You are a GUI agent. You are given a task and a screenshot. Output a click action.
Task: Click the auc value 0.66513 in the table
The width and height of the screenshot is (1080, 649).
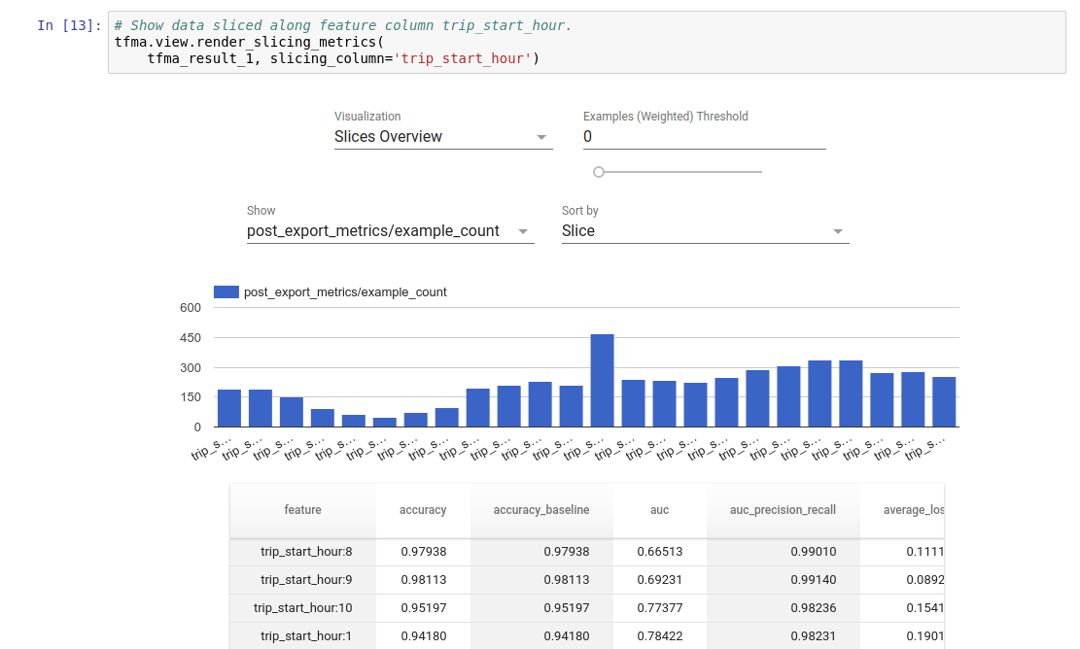tap(660, 552)
